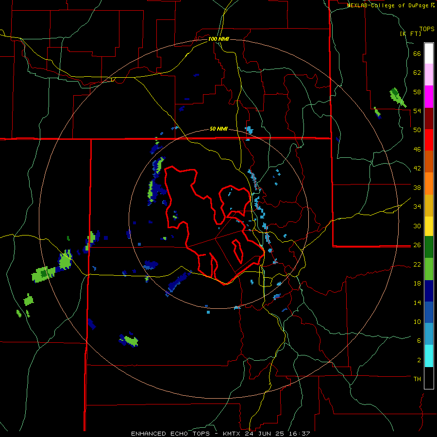Select the "66" legend value
Image resolution: width=437 pixels, height=437 pixels.
417,54
